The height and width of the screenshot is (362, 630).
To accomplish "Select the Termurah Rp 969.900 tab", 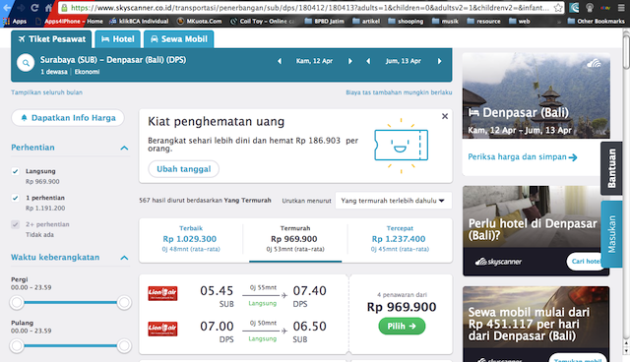I will [x=295, y=240].
